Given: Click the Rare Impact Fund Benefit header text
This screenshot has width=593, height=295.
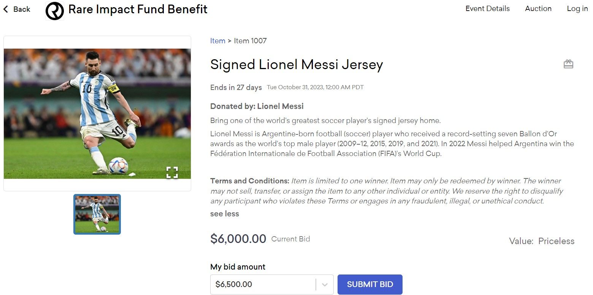Looking at the screenshot, I should click(137, 9).
